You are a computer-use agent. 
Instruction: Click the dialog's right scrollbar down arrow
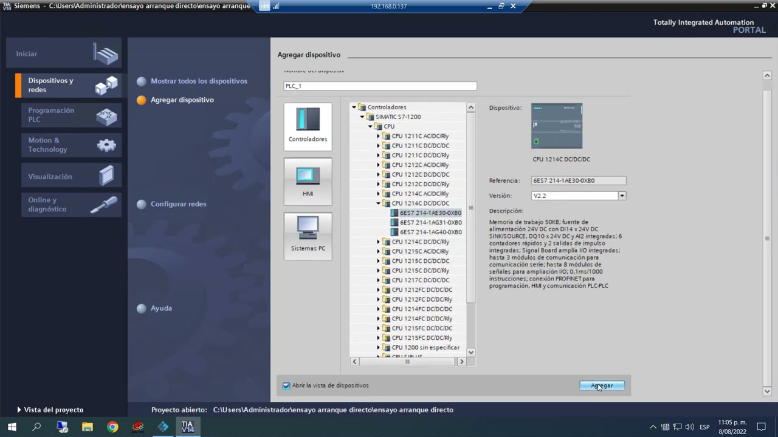[767, 391]
